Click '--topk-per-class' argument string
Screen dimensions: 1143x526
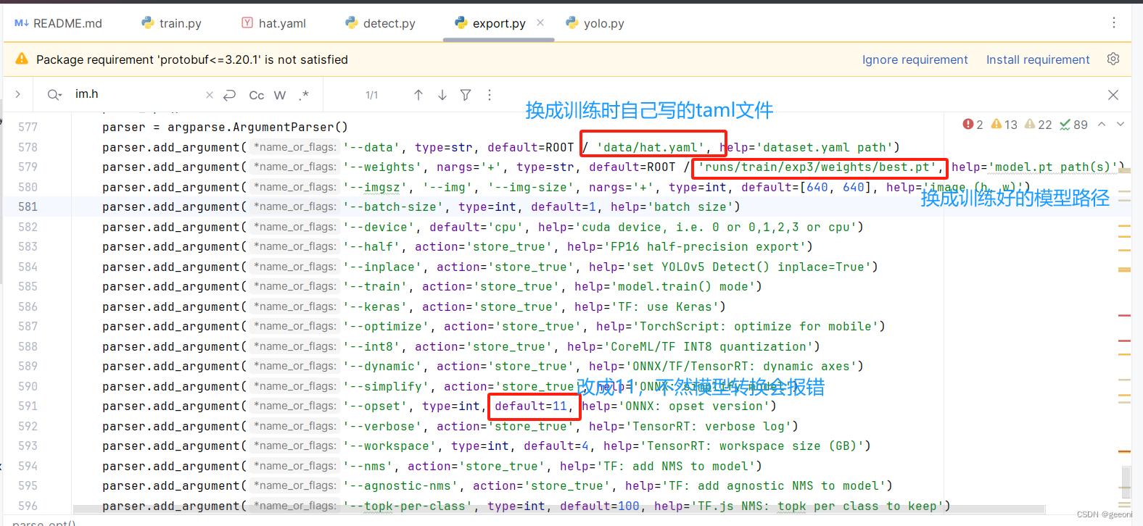(x=407, y=506)
